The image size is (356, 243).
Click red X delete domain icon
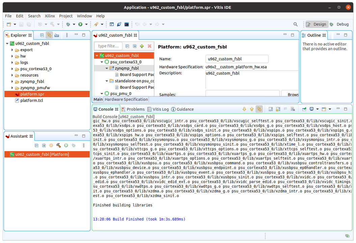[x=149, y=46]
